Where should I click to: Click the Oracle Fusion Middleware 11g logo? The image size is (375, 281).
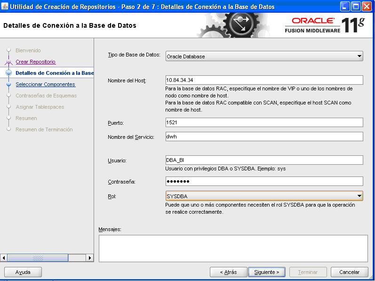pyautogui.click(x=325, y=25)
